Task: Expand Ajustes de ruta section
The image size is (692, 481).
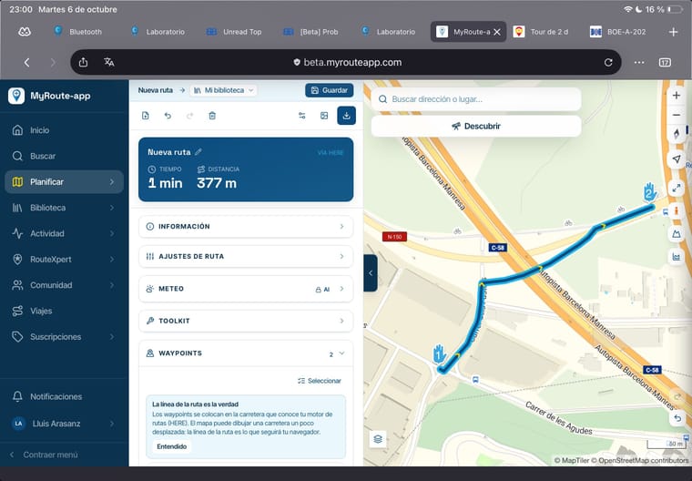Action: coord(246,256)
